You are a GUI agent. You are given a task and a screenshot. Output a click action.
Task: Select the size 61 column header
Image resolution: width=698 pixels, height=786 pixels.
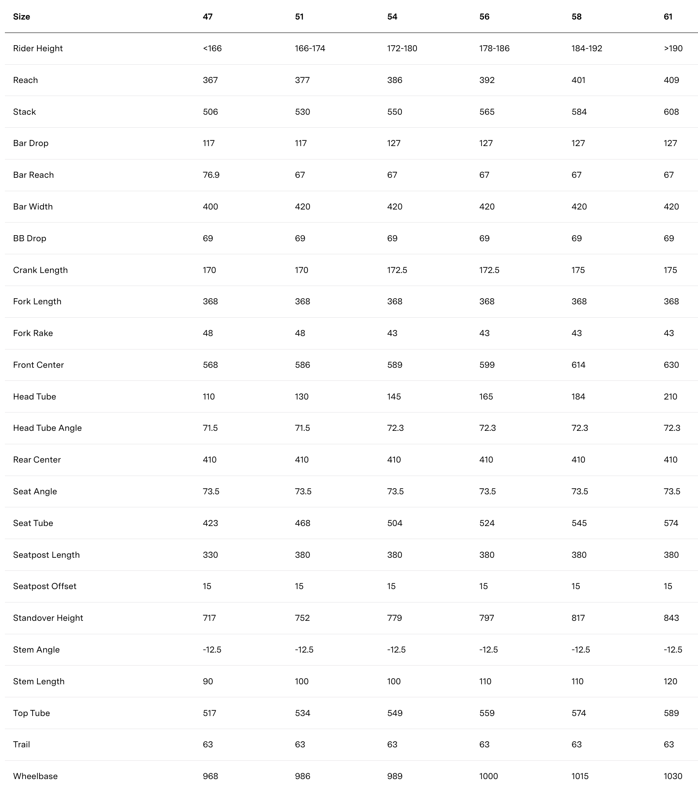668,17
